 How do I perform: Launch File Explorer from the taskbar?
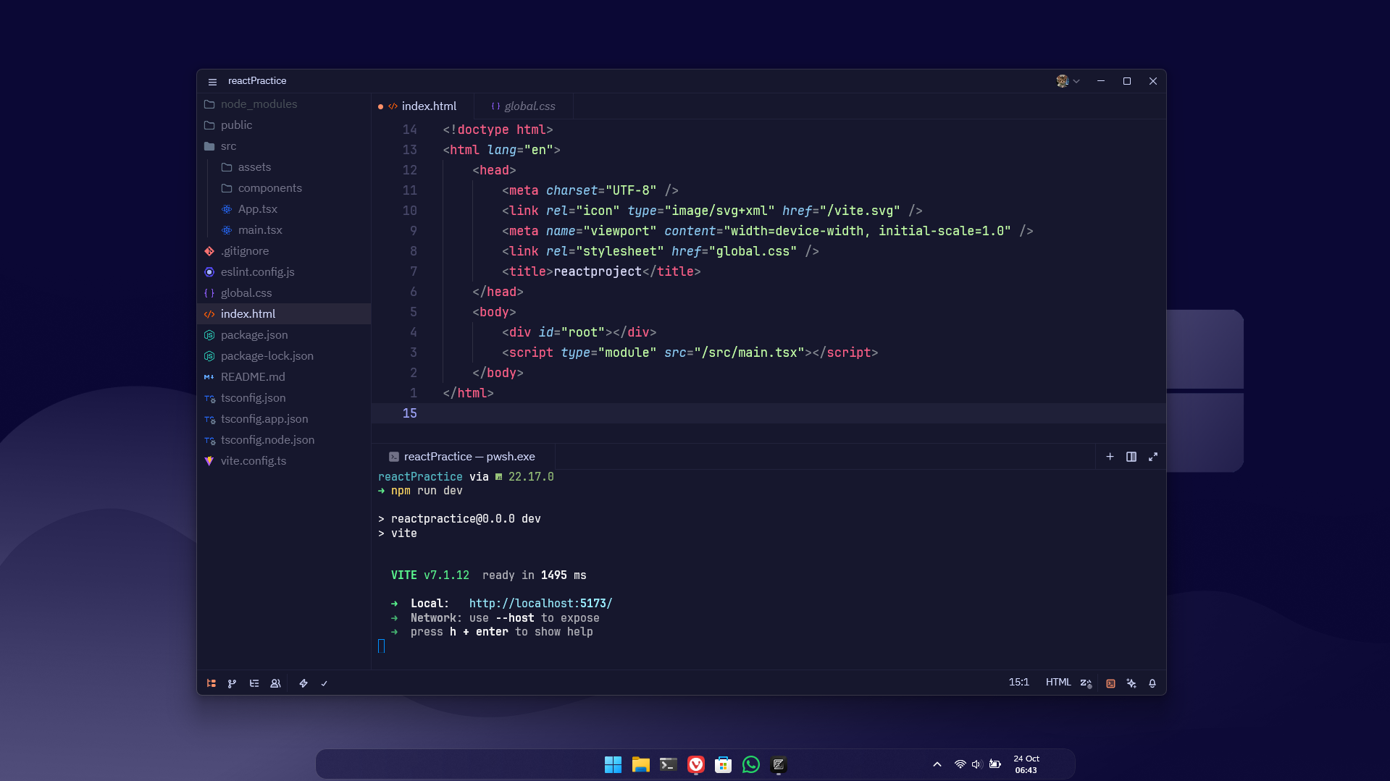click(640, 764)
